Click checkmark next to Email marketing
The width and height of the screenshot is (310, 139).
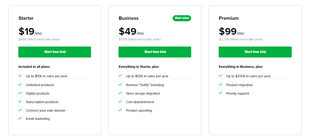point(20,118)
